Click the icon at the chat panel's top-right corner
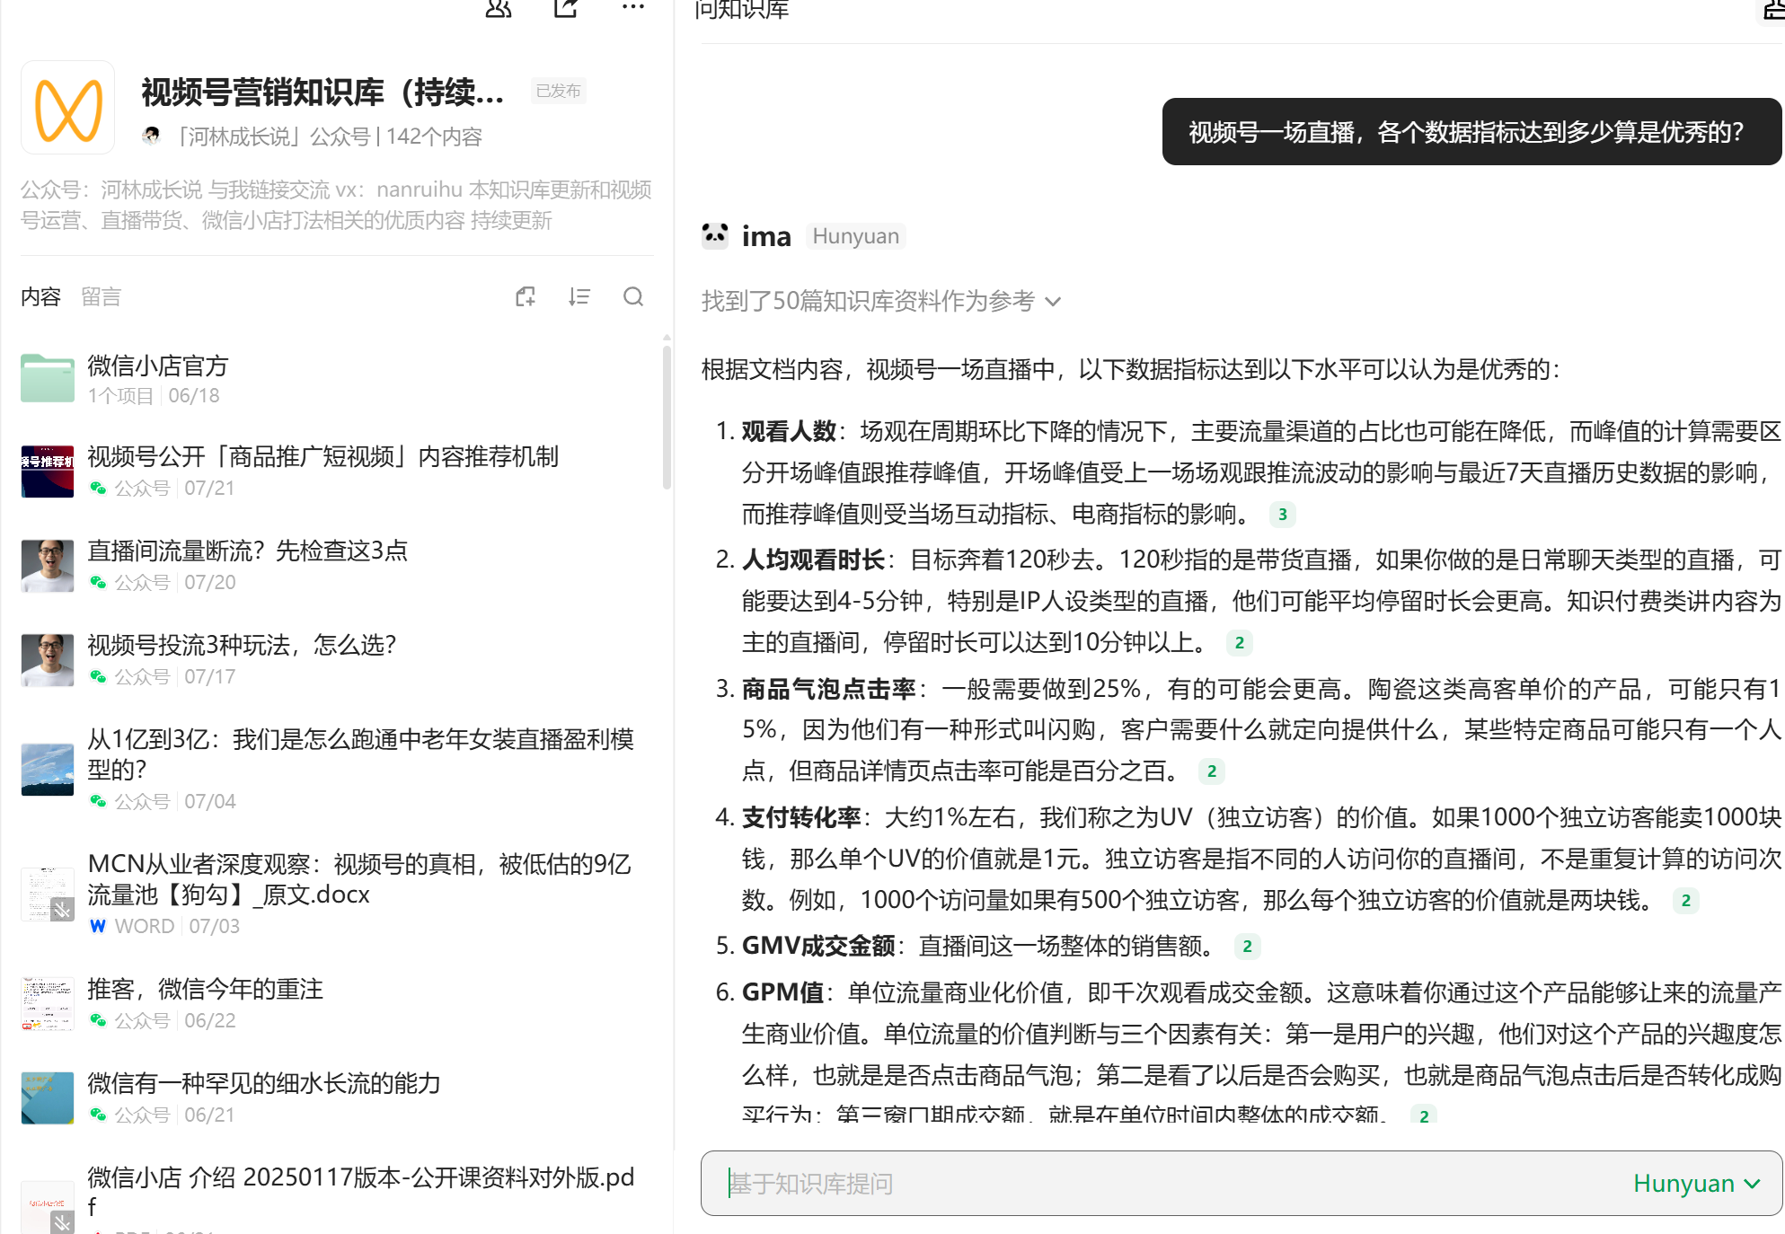Viewport: 1785px width, 1234px height. pyautogui.click(x=1773, y=10)
